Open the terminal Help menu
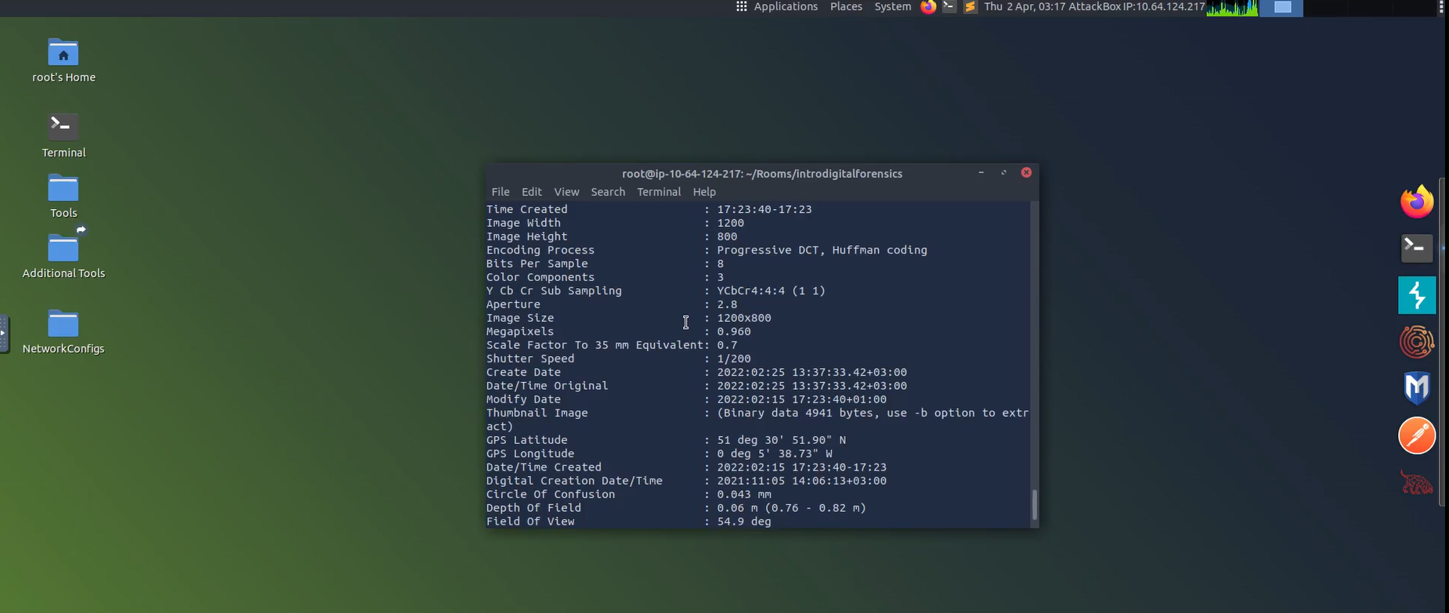The height and width of the screenshot is (613, 1449). pyautogui.click(x=704, y=192)
